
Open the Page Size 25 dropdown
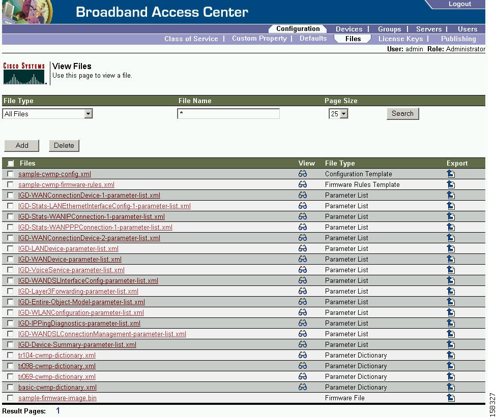coord(338,114)
